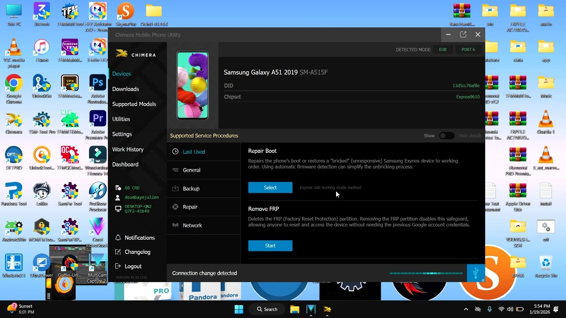Open WinRar desktop icon
Screen dimensions: 566x318
click(x=14, y=265)
